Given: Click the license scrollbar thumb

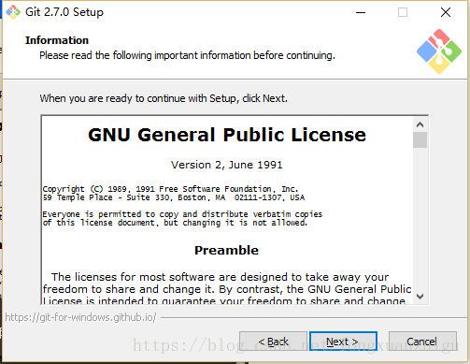Looking at the screenshot, I should pyautogui.click(x=420, y=139).
